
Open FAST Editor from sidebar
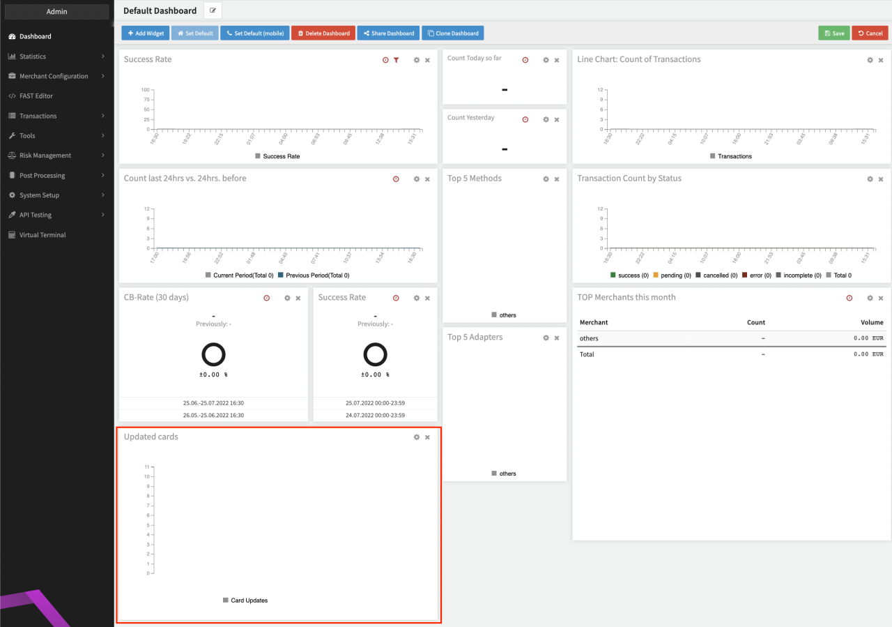[56, 96]
